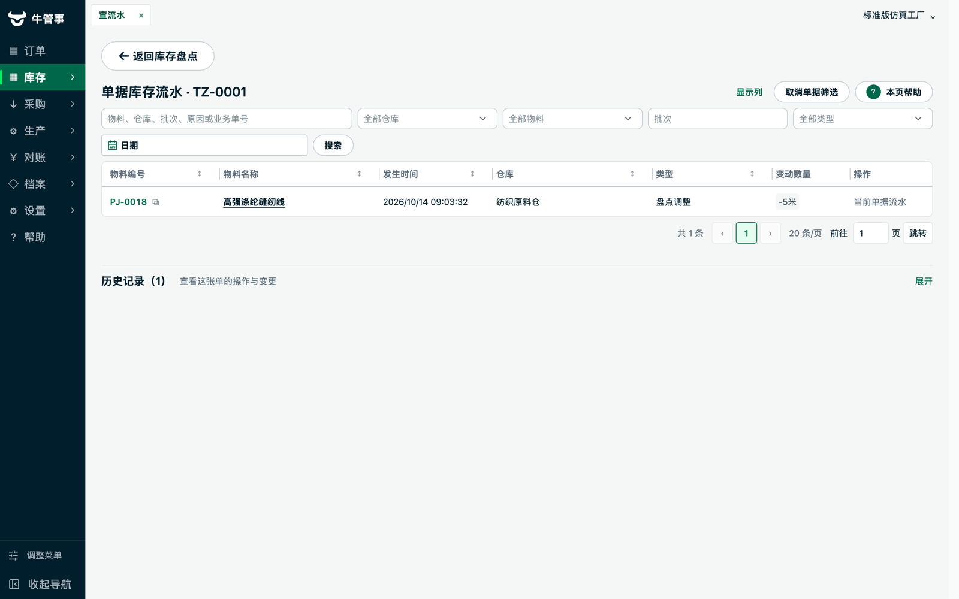Open the 高强涤纶缝纫线 material link
Viewport: 959px width, 599px height.
click(x=254, y=202)
